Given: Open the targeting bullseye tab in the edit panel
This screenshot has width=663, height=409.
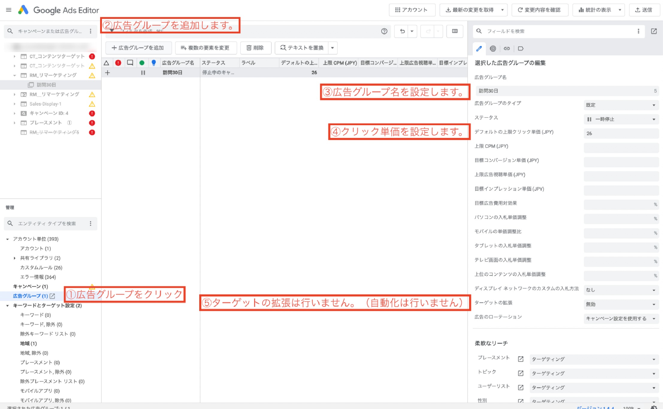Looking at the screenshot, I should click(493, 49).
